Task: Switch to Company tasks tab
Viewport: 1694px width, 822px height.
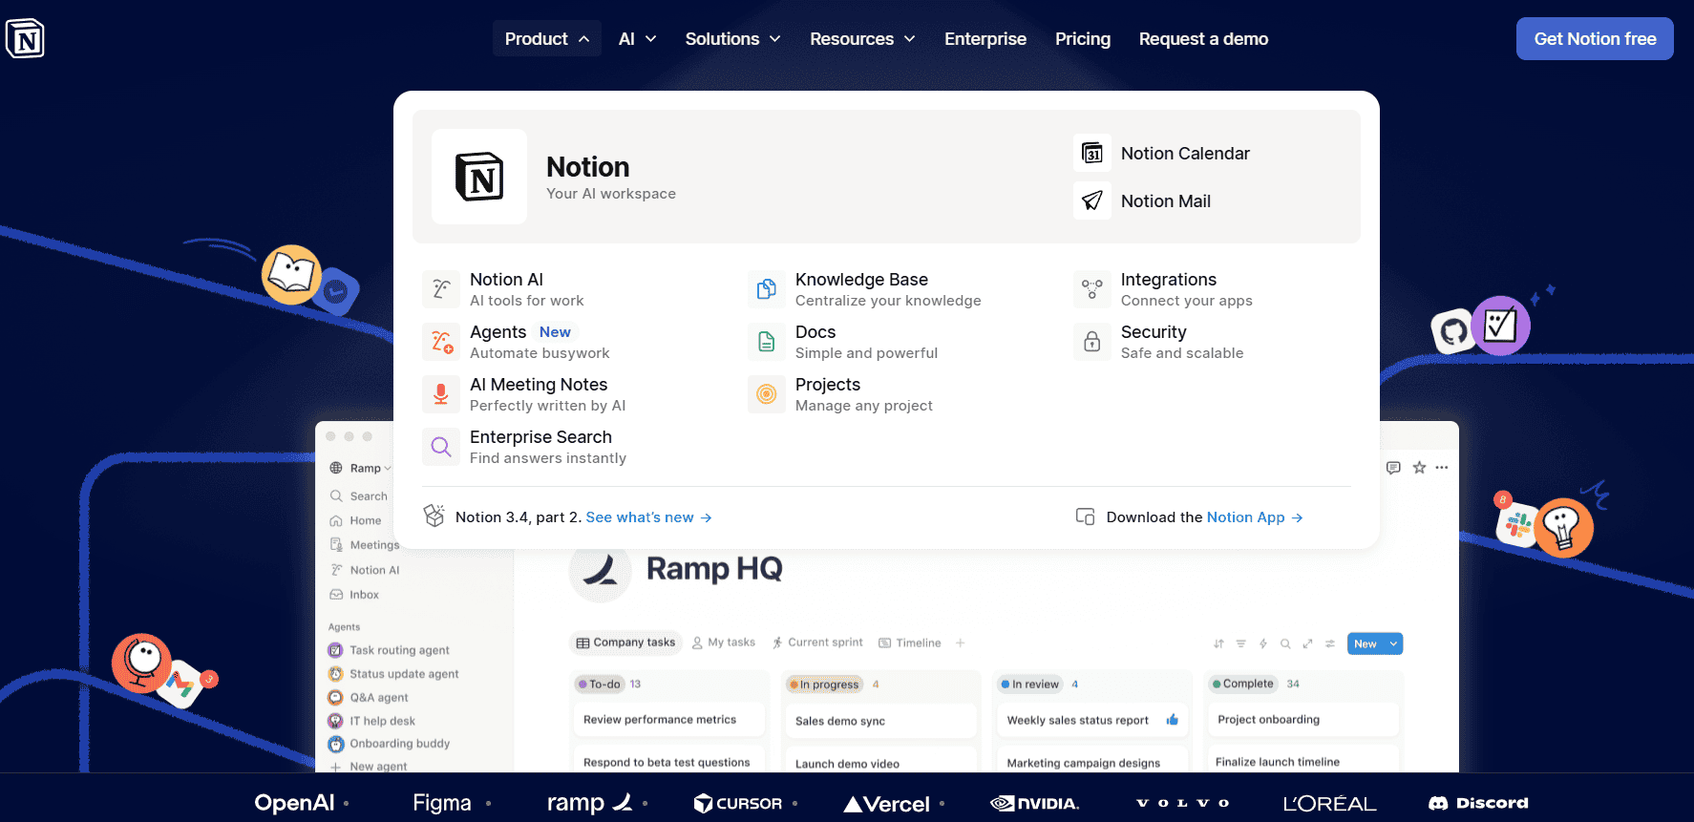Action: click(625, 643)
